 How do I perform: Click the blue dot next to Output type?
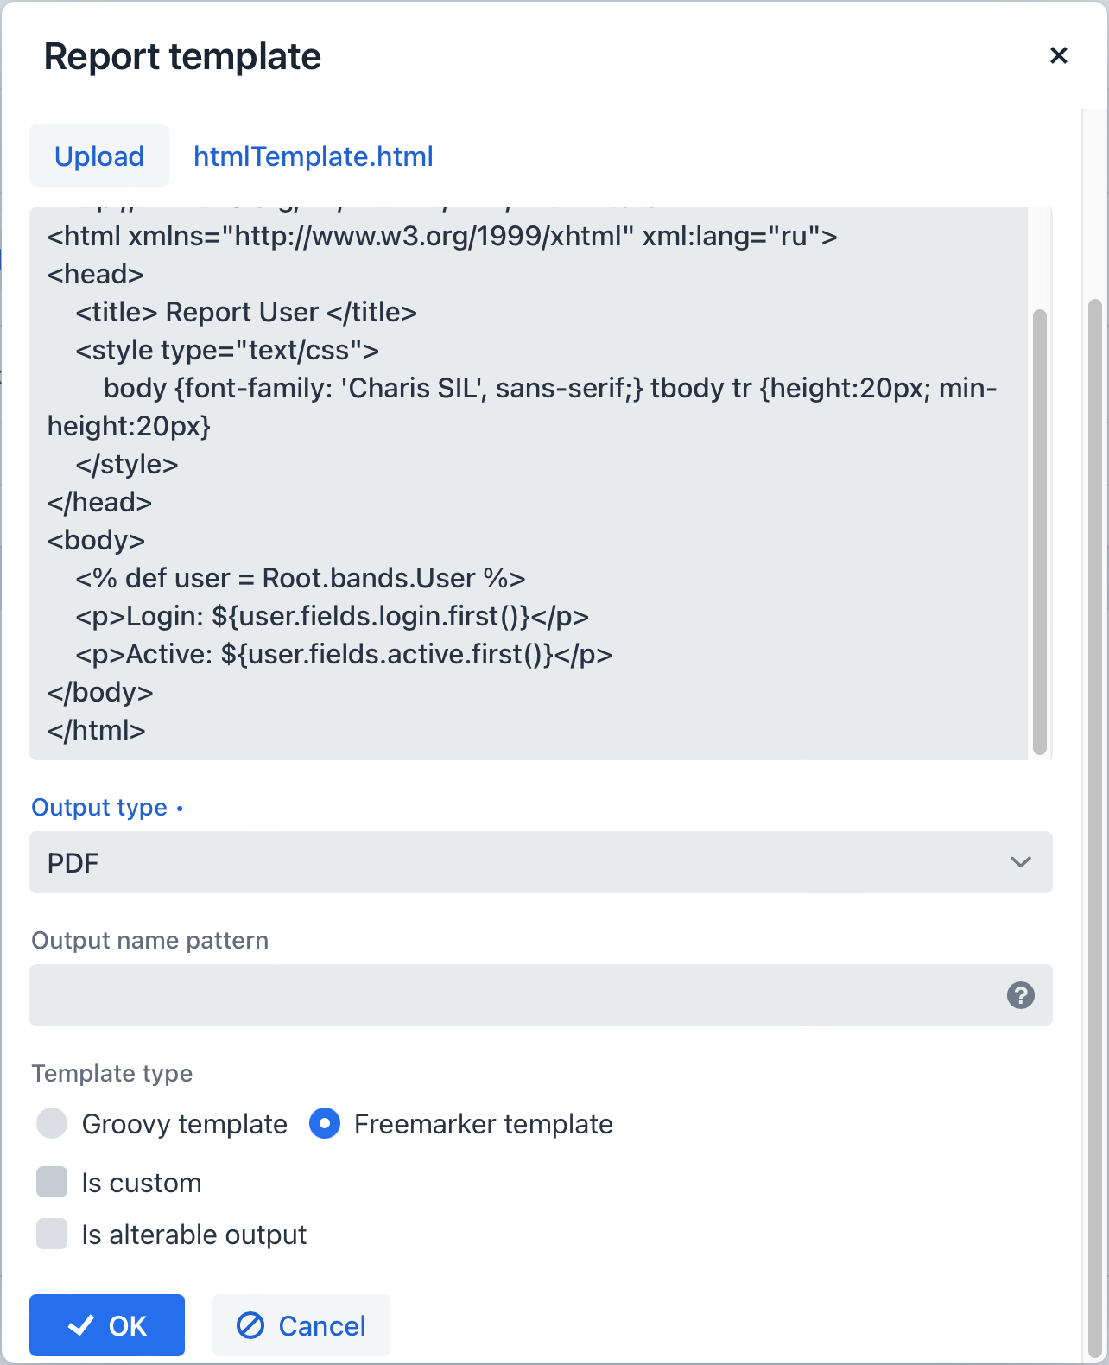click(x=180, y=809)
